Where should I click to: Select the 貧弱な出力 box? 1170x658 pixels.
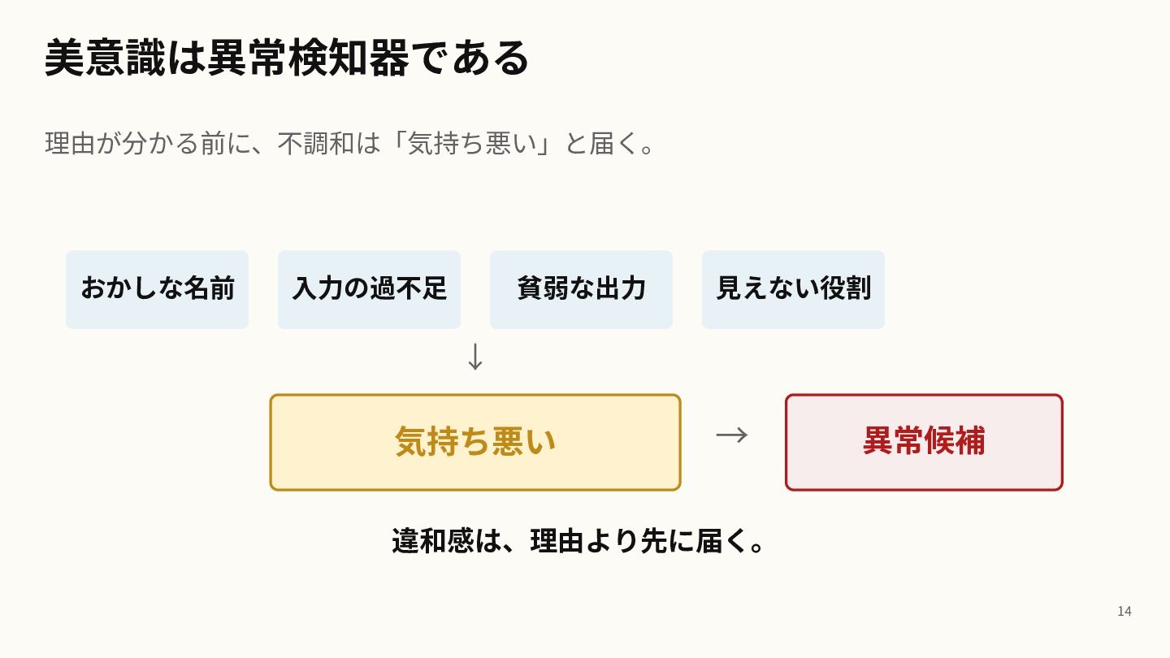(581, 289)
